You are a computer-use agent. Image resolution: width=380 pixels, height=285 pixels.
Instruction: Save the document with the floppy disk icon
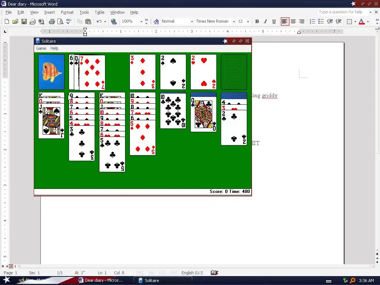tap(24, 21)
